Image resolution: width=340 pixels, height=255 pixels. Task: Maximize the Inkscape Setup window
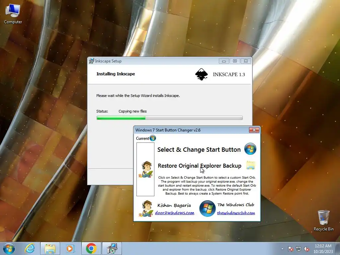coord(235,61)
